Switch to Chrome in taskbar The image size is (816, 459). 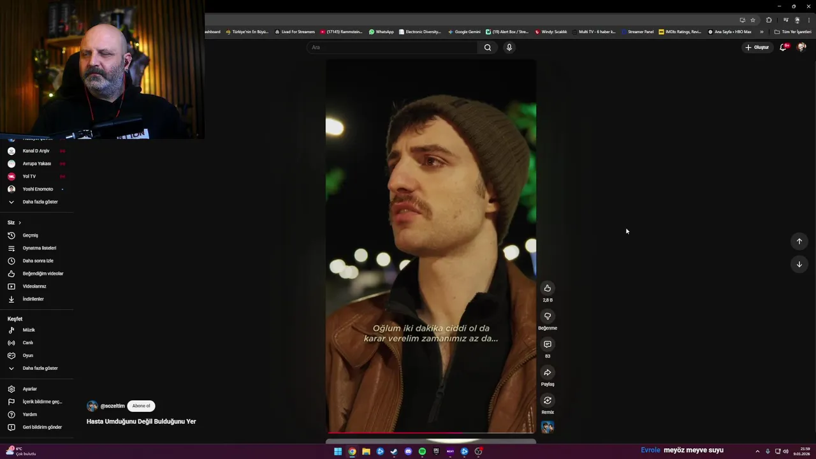coord(352,451)
